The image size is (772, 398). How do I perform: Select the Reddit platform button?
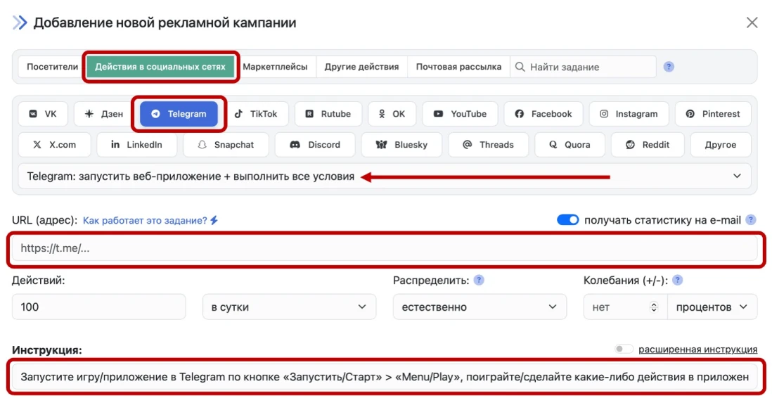(649, 145)
